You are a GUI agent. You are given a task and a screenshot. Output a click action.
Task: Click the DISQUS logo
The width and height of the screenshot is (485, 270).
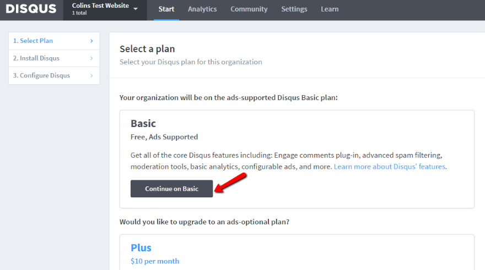(31, 9)
